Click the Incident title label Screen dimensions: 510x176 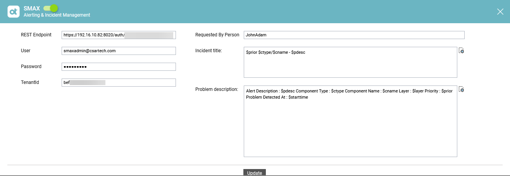pyautogui.click(x=208, y=51)
